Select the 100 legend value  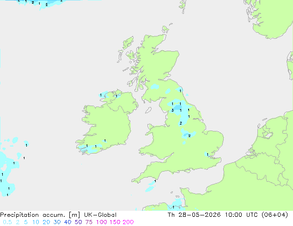tap(102, 222)
